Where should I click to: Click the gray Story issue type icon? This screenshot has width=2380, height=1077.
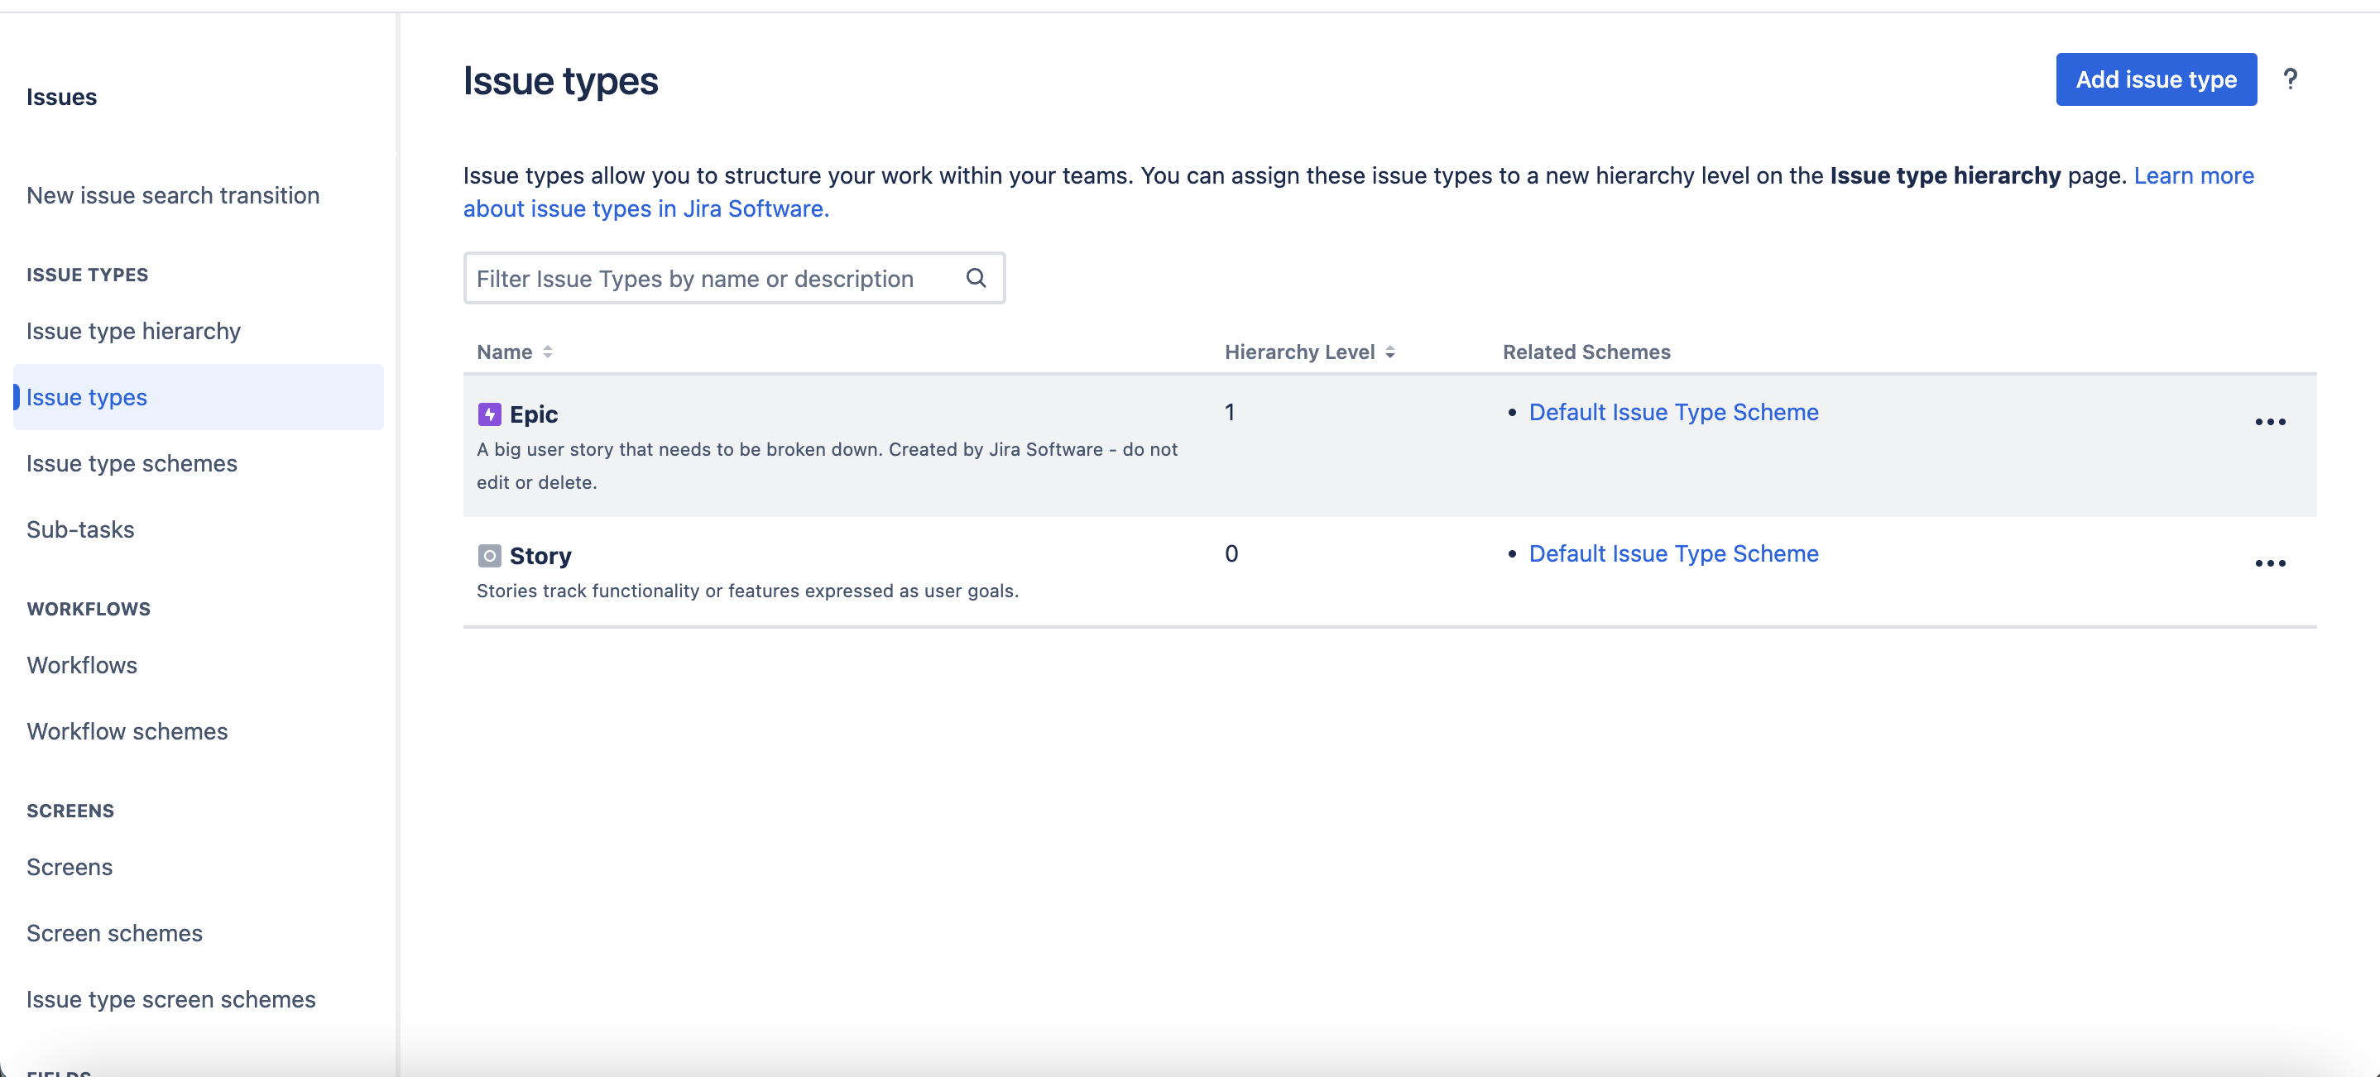[x=489, y=556]
